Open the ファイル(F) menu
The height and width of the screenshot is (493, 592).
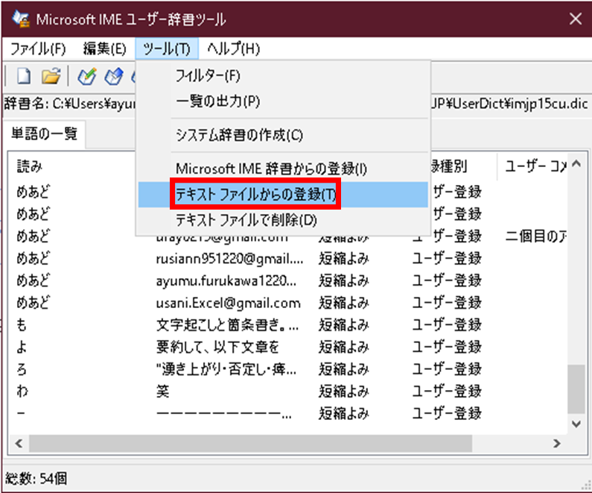click(x=38, y=49)
